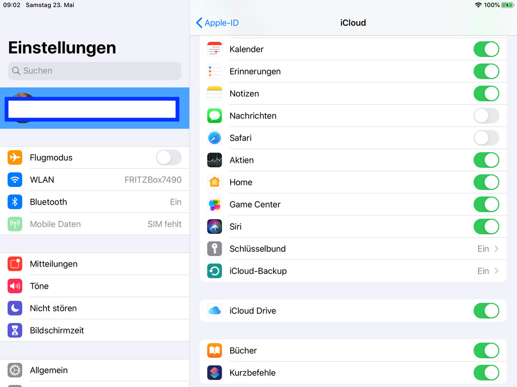Toggle the Notizen switch
This screenshot has height=387, width=517.
486,93
